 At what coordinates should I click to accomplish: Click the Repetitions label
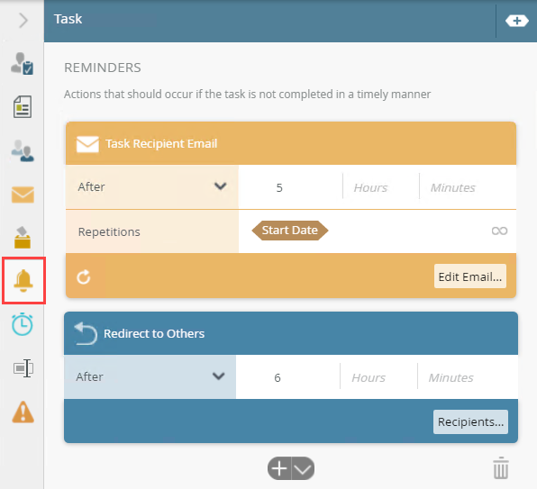[x=109, y=231]
